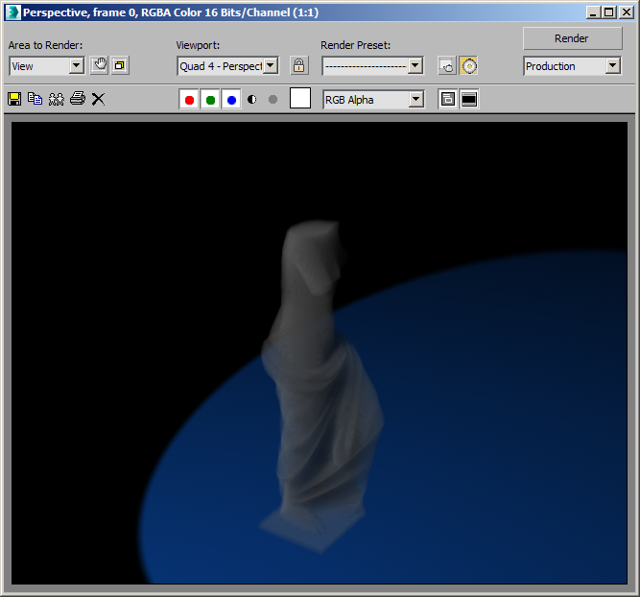Maximize the rendered frame window
Screen dimensions: 640x597
click(x=609, y=12)
